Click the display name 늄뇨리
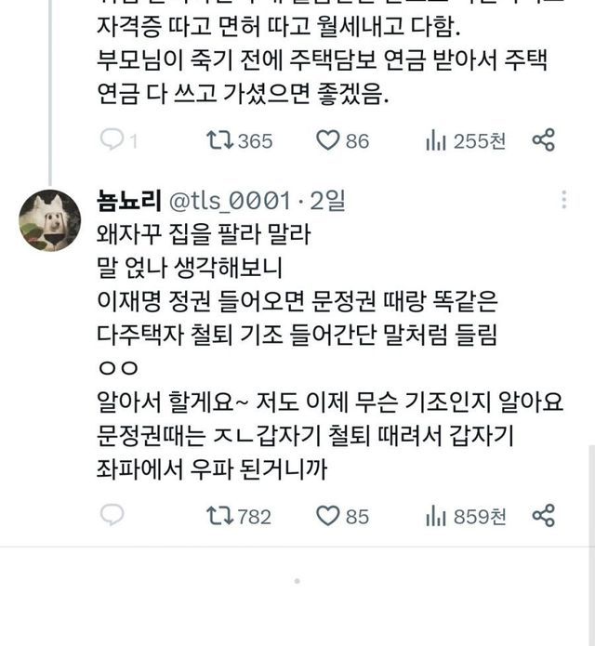595x646 pixels. click(128, 201)
